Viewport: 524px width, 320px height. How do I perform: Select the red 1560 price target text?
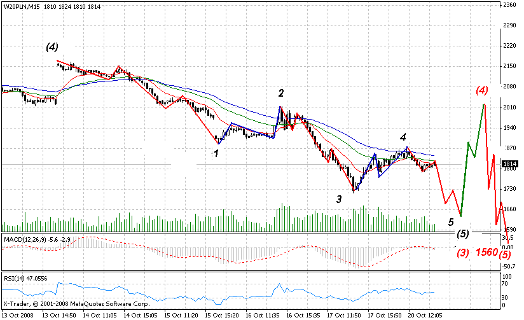tap(487, 253)
